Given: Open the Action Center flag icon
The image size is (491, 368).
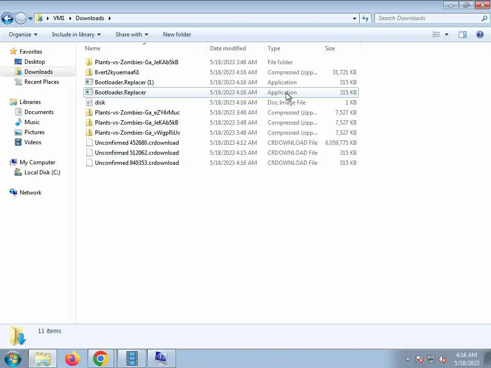Looking at the screenshot, I should (419, 359).
